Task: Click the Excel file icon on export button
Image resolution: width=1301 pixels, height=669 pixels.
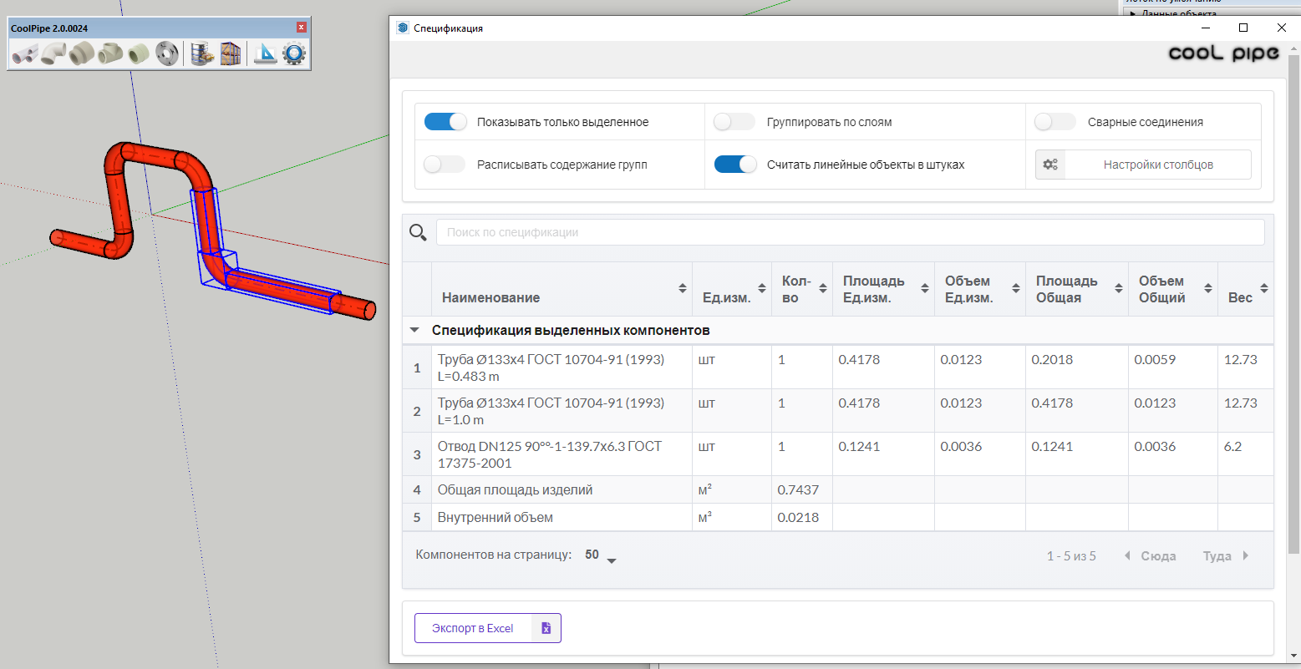Action: tap(546, 628)
